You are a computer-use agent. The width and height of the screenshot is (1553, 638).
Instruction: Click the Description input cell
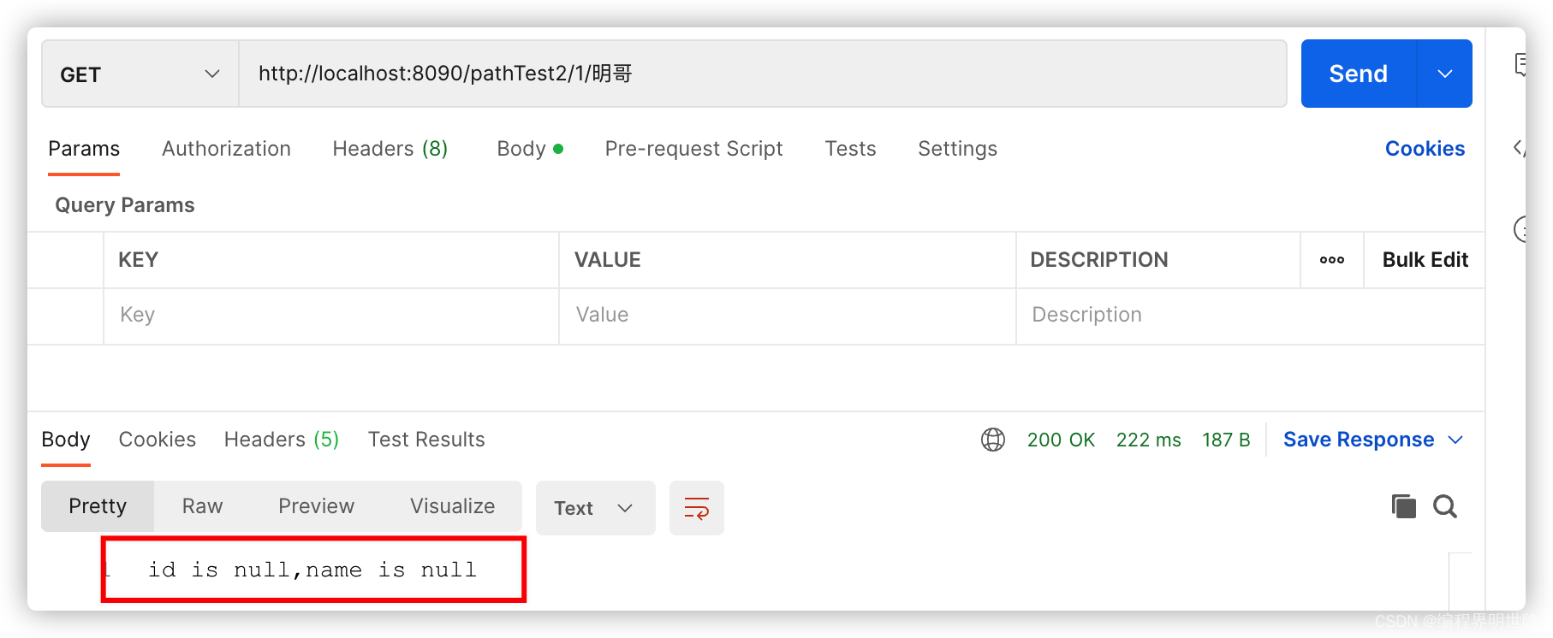(x=1250, y=315)
